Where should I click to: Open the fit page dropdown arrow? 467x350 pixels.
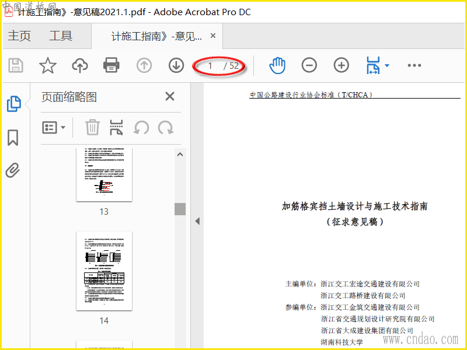tap(387, 65)
